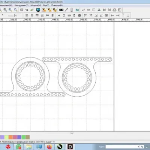This screenshot has height=150, width=150.
Task: Click the three-dot cluster icon
Action: pos(99,10)
